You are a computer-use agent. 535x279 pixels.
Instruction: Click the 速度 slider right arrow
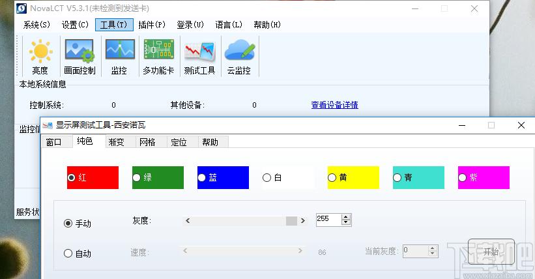coord(300,251)
